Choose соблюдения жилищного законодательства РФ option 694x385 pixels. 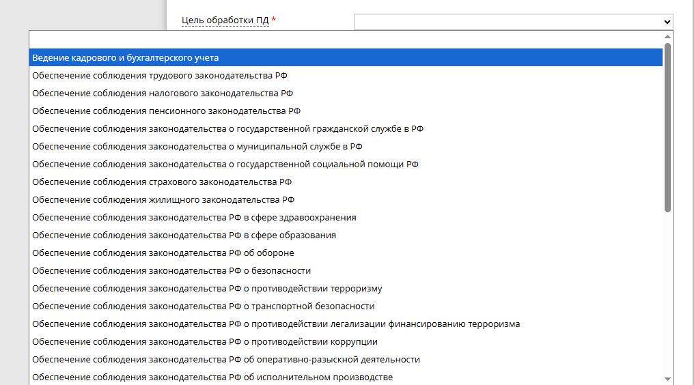(163, 200)
